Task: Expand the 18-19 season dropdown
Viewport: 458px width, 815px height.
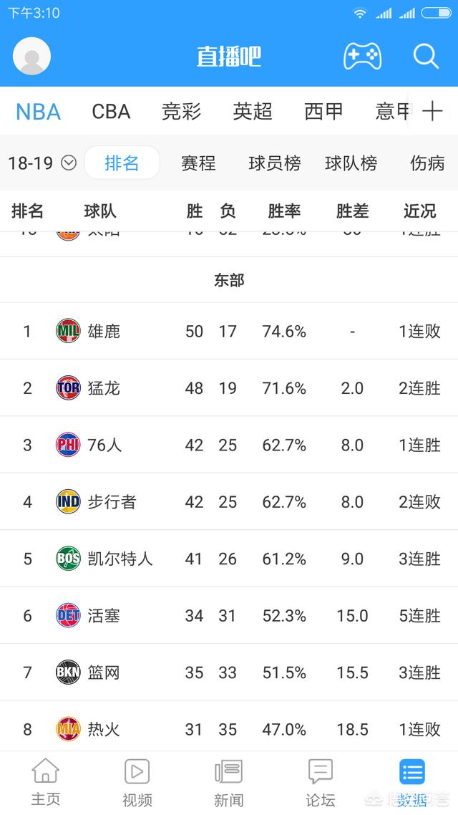Action: click(x=42, y=163)
